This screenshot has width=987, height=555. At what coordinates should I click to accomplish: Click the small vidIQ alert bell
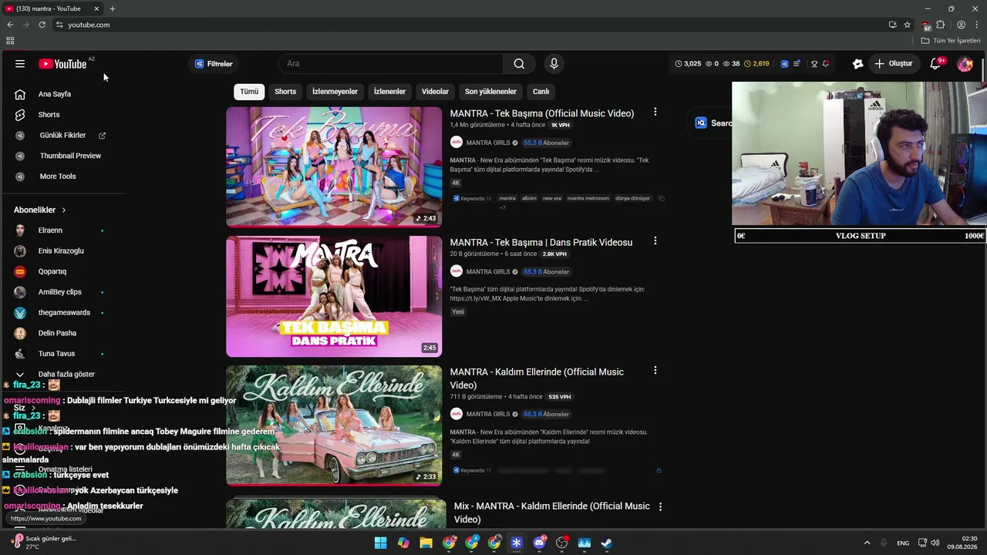[826, 64]
